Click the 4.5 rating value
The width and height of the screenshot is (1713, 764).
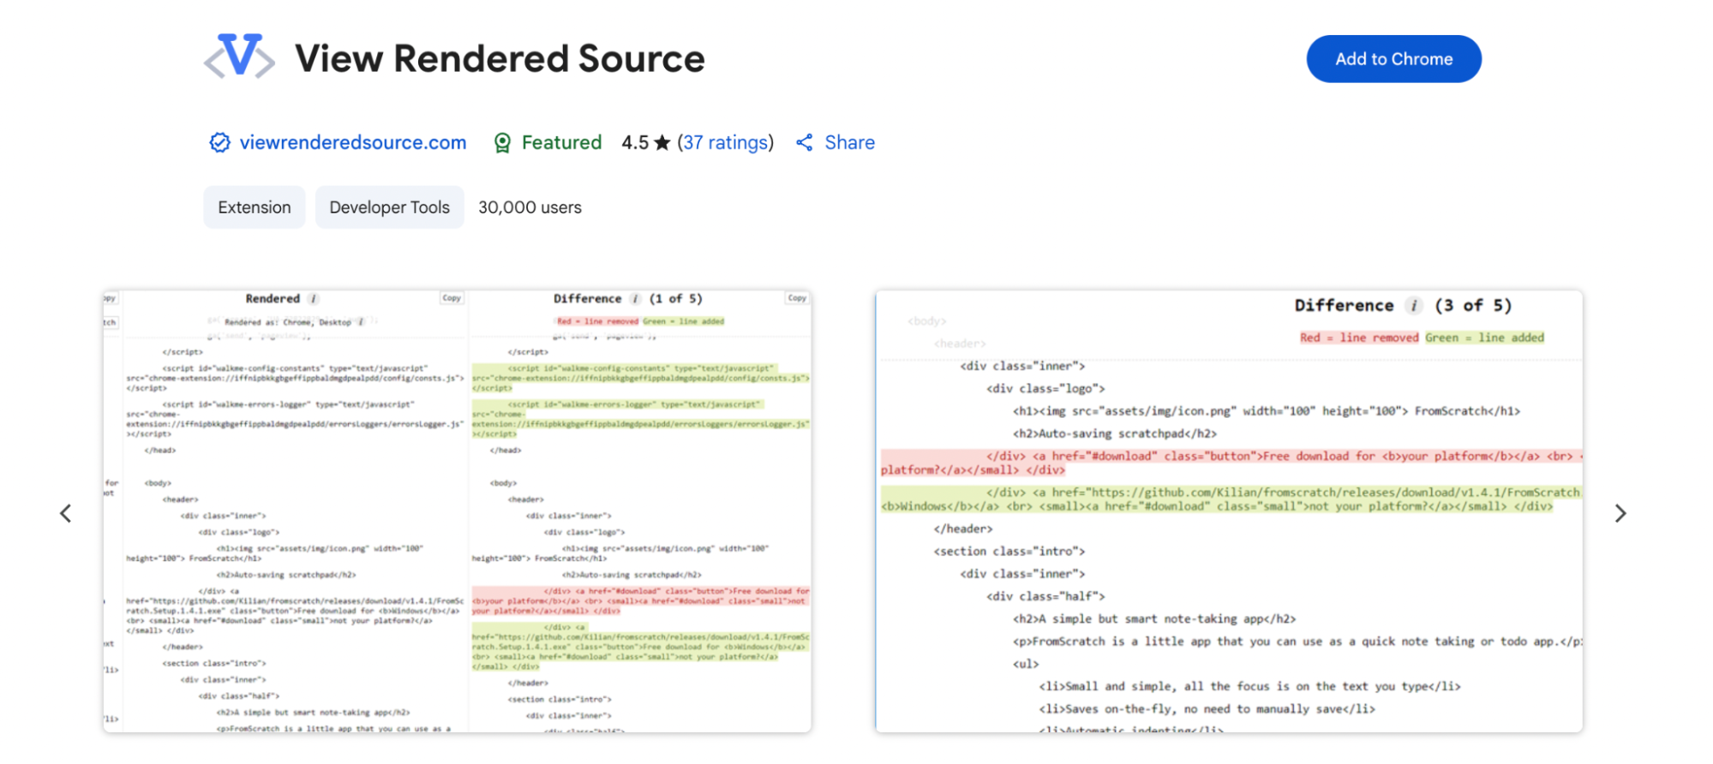tap(635, 142)
